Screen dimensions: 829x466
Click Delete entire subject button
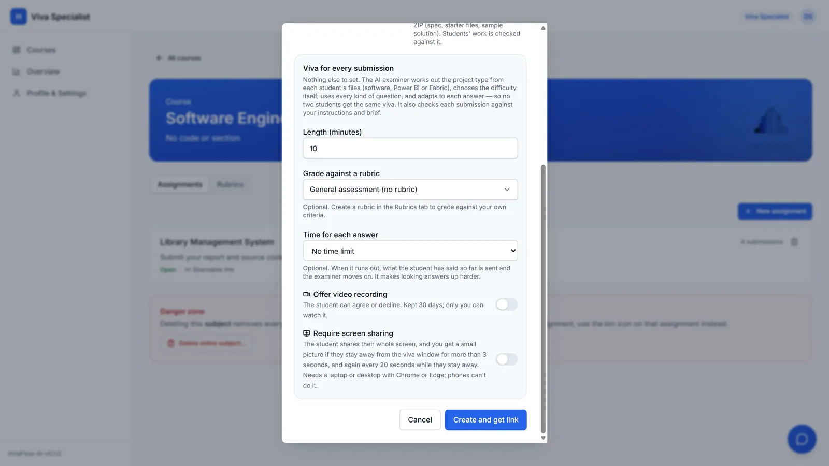(x=207, y=343)
